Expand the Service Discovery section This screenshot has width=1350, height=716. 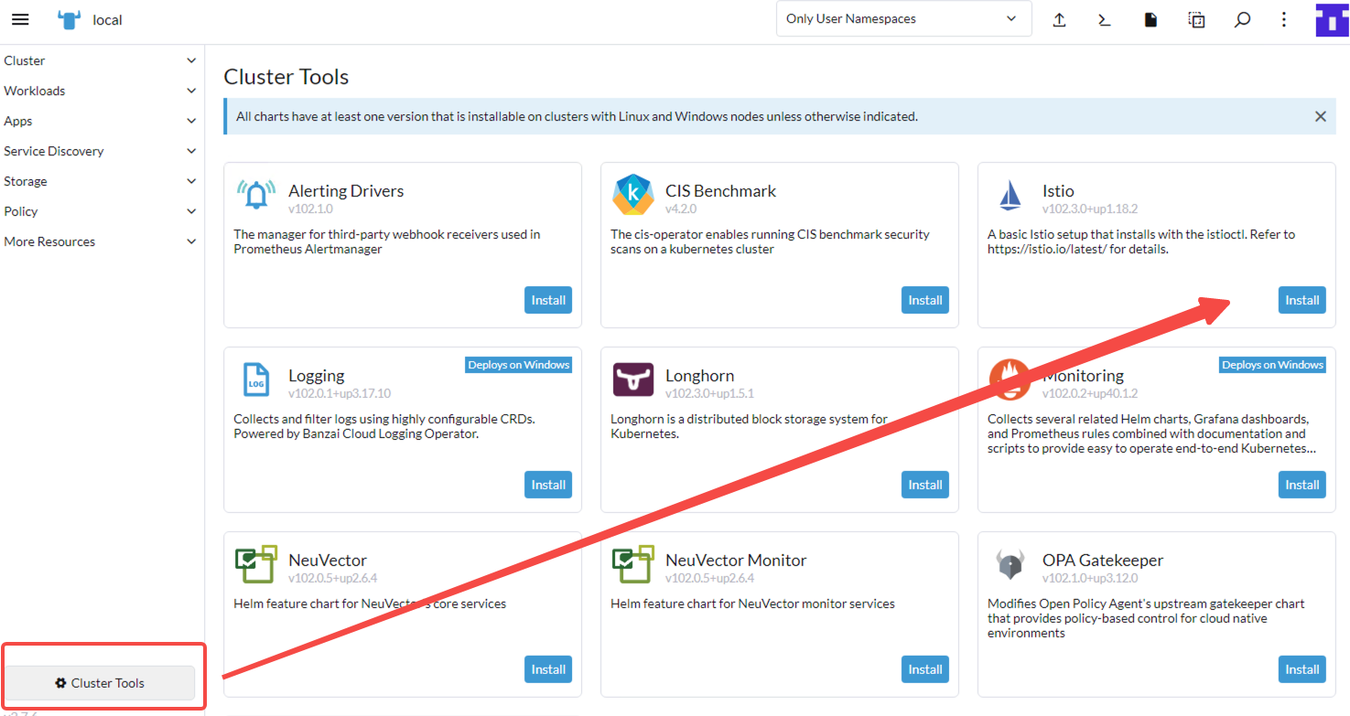101,151
